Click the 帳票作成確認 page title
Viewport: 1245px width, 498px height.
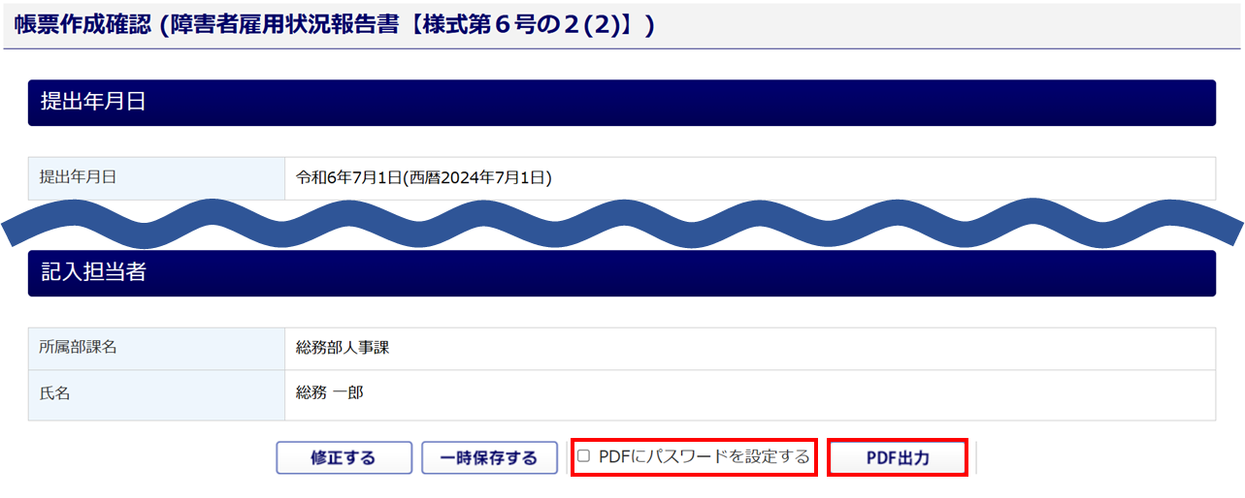(x=335, y=25)
